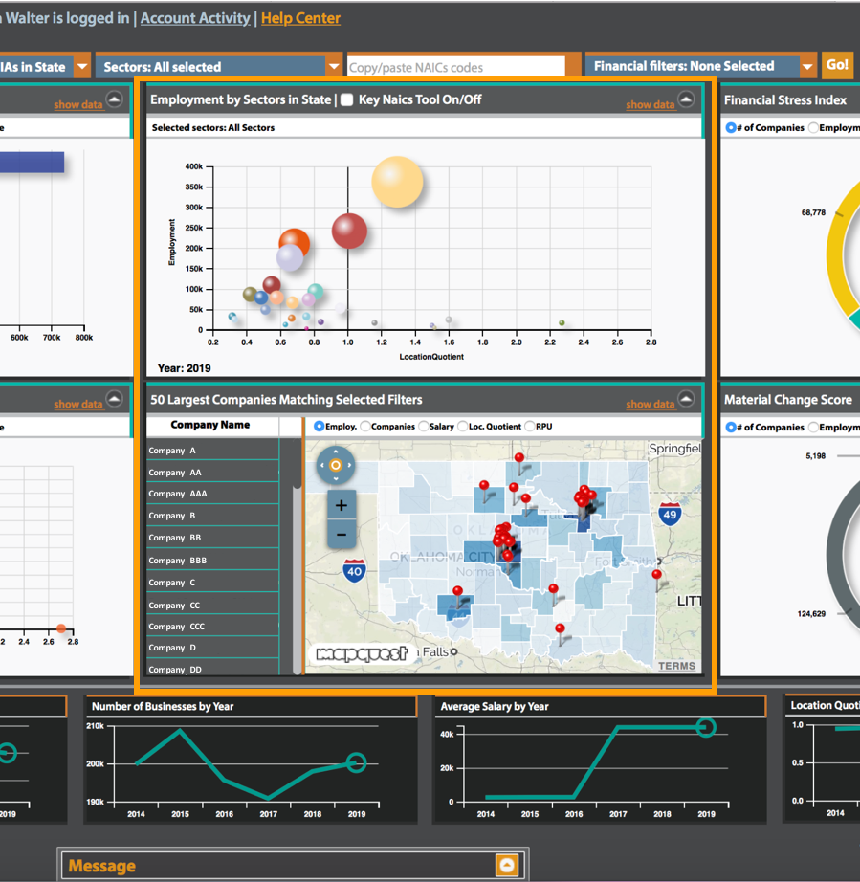This screenshot has height=882, width=860.
Task: Click the orange collapse arrow in the Message bar
Action: 506,864
